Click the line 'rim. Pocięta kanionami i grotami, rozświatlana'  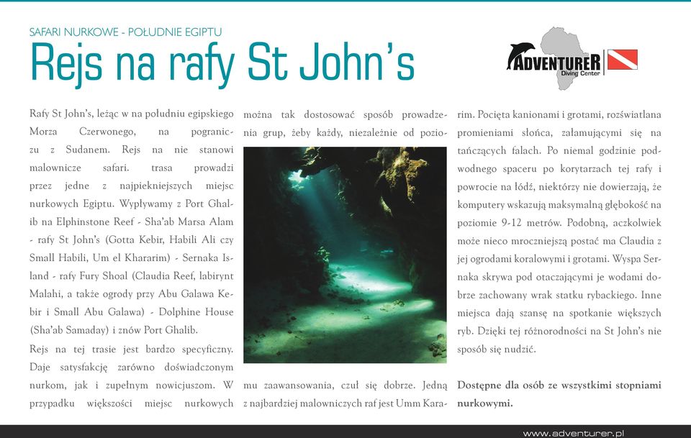pos(559,114)
